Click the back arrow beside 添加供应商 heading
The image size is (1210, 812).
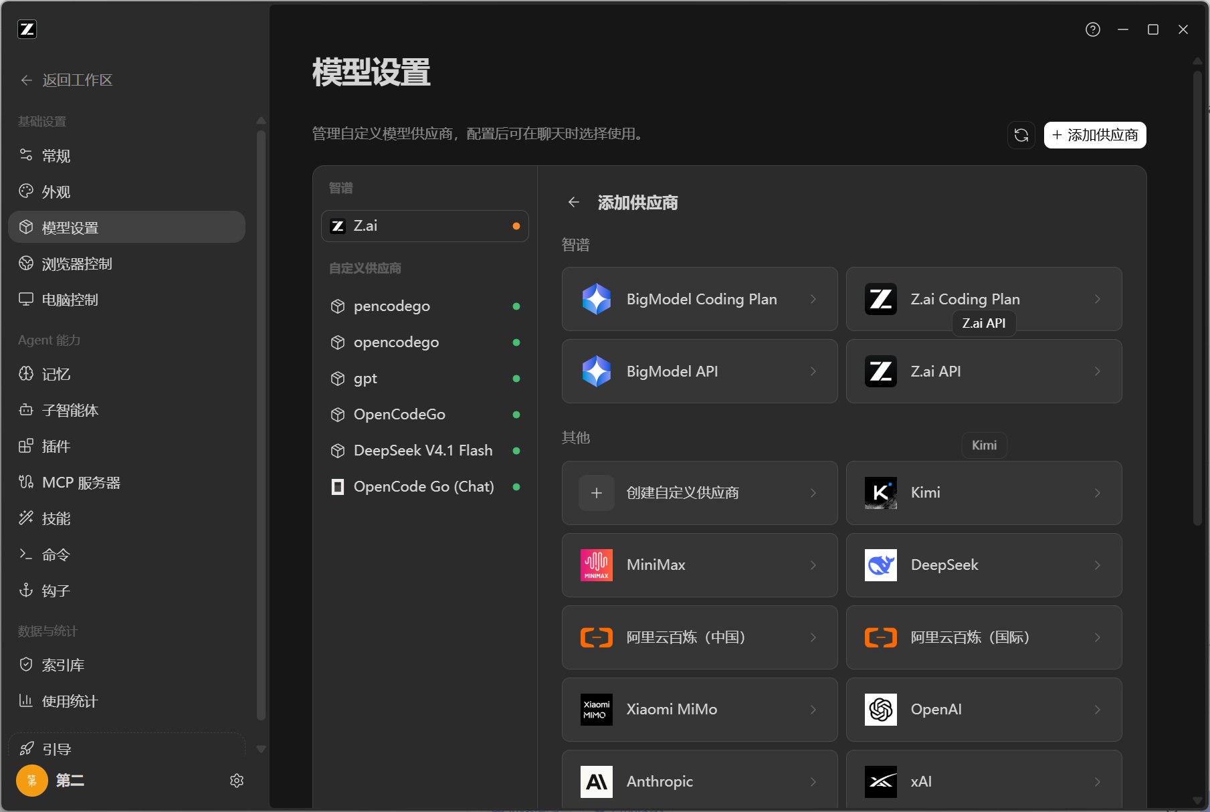tap(573, 202)
